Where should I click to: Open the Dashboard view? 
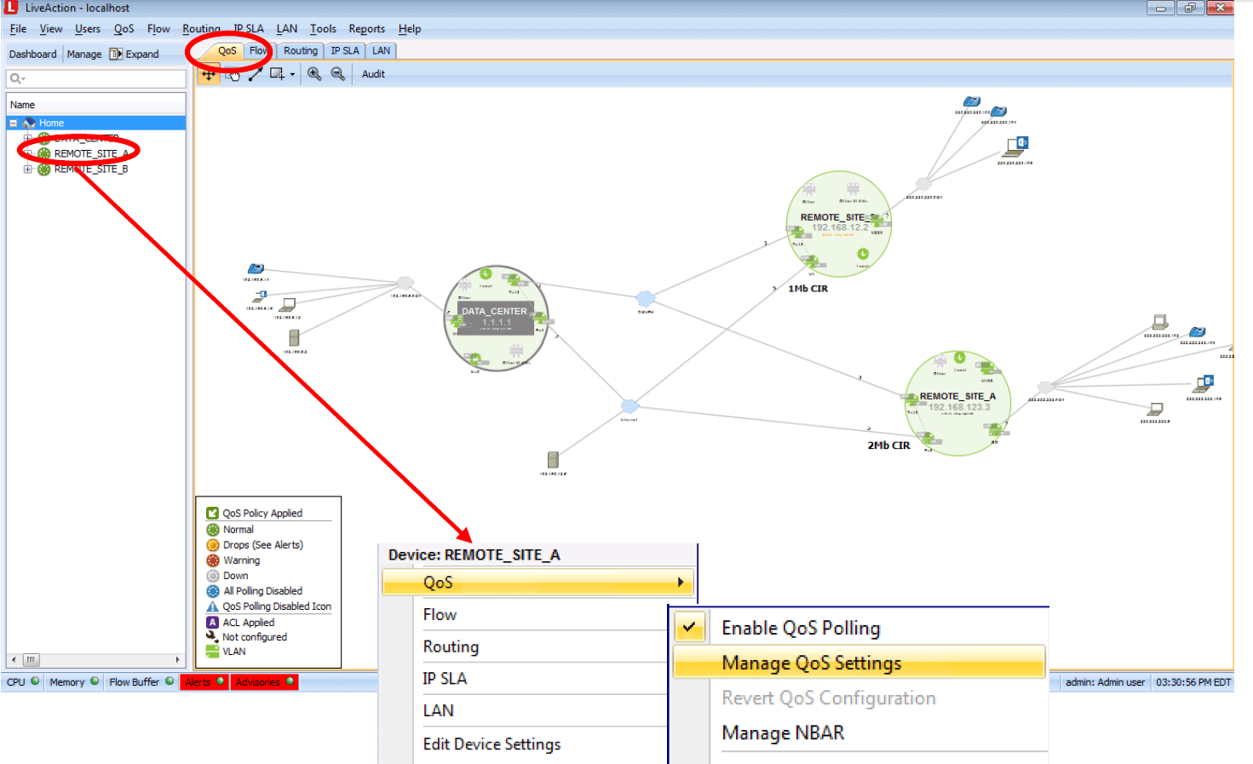[x=32, y=55]
